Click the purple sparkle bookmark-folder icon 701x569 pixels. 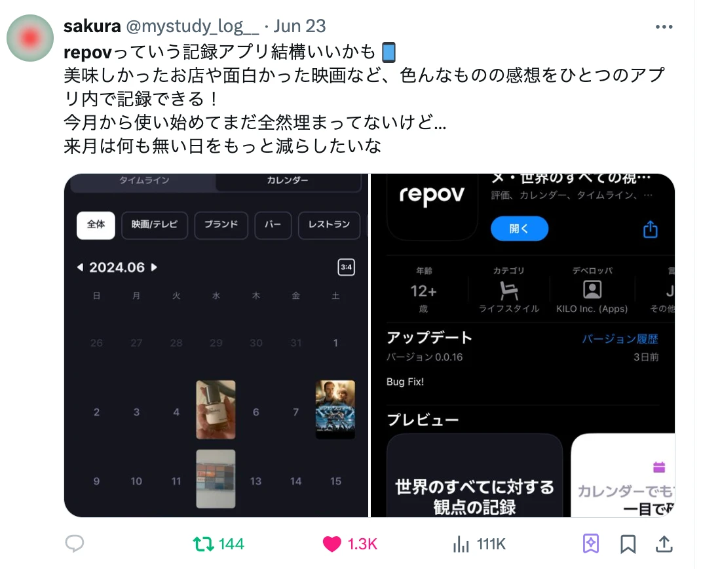[x=590, y=543]
